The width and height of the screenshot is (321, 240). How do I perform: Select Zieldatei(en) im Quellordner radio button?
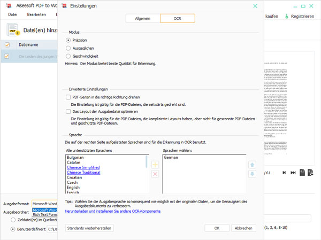13,220
